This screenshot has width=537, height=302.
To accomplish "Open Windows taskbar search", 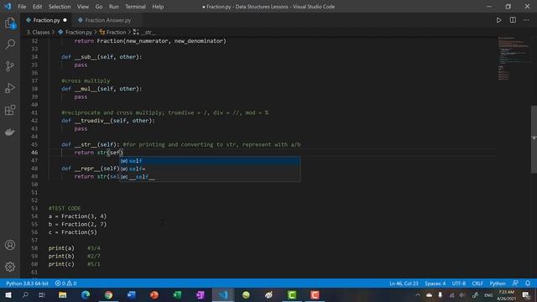I will [x=25, y=294].
